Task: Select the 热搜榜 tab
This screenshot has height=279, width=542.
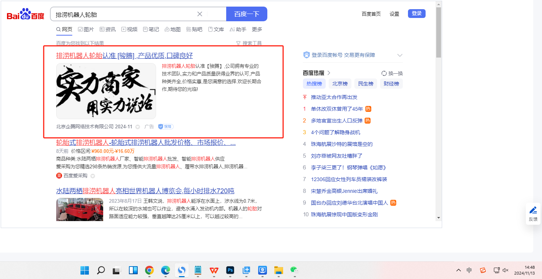Action: pyautogui.click(x=314, y=84)
